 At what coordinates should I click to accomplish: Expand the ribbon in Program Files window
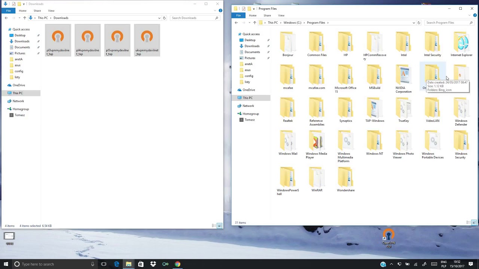[470, 15]
